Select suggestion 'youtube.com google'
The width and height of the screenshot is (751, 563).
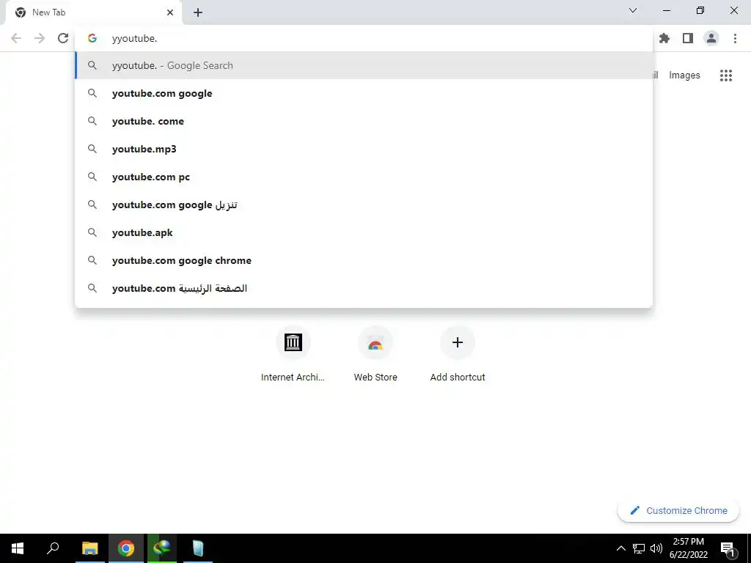pos(364,93)
